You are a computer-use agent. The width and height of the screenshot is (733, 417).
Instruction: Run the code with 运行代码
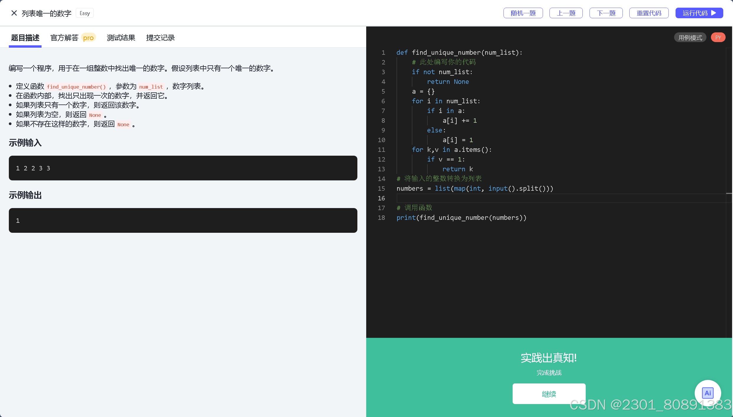pos(699,13)
